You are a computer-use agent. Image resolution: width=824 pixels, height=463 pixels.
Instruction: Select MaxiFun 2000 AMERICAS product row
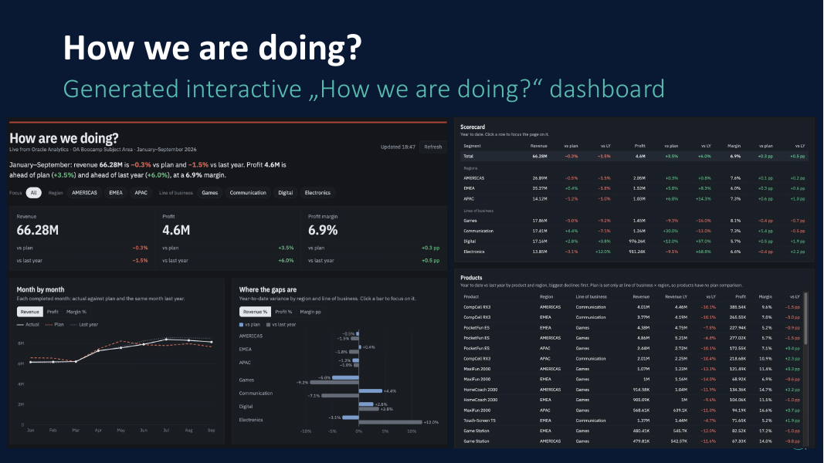click(632, 369)
